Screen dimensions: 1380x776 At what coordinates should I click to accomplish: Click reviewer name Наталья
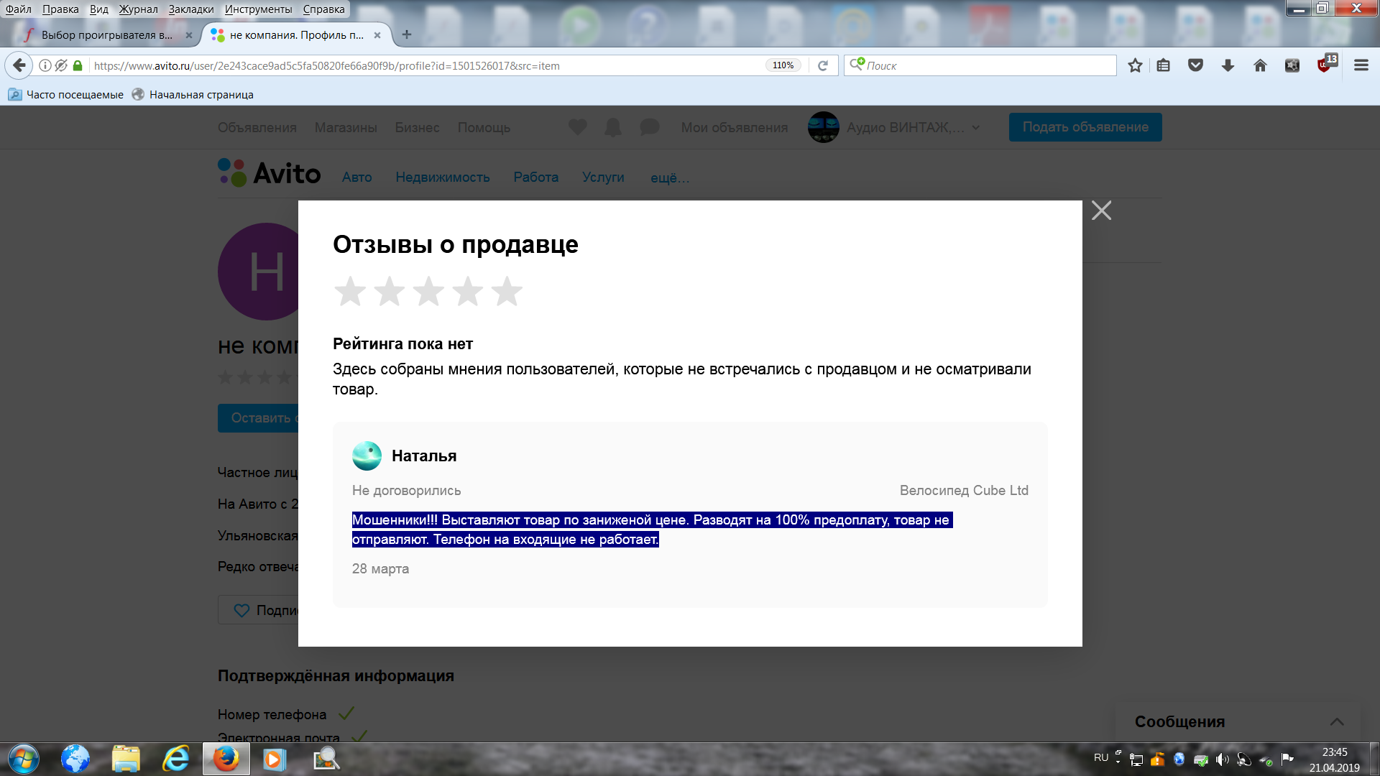423,456
